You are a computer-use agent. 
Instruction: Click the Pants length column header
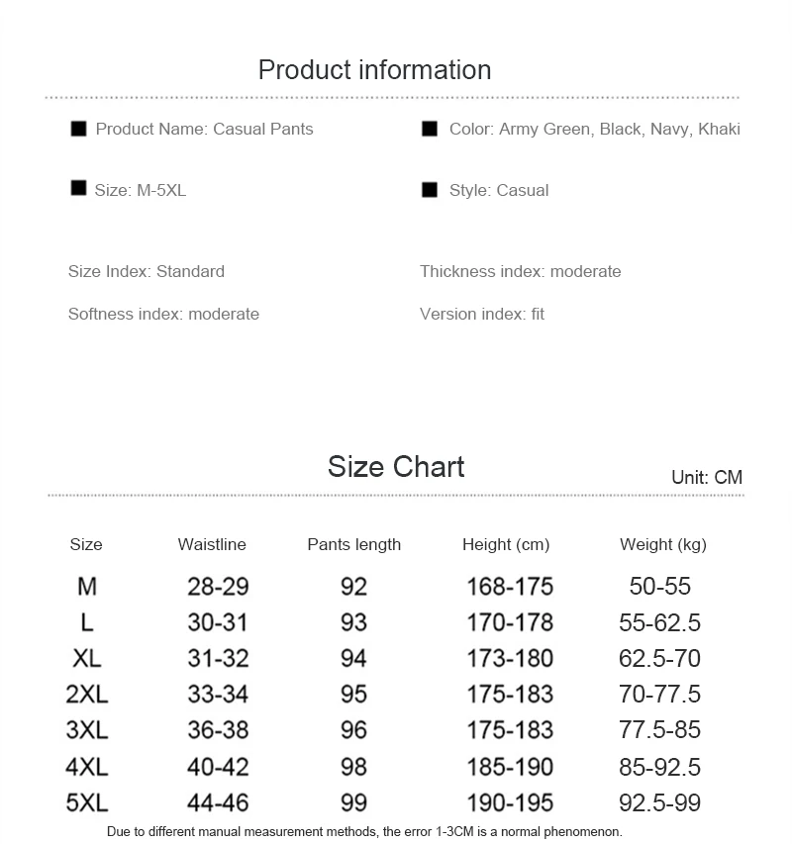[353, 544]
